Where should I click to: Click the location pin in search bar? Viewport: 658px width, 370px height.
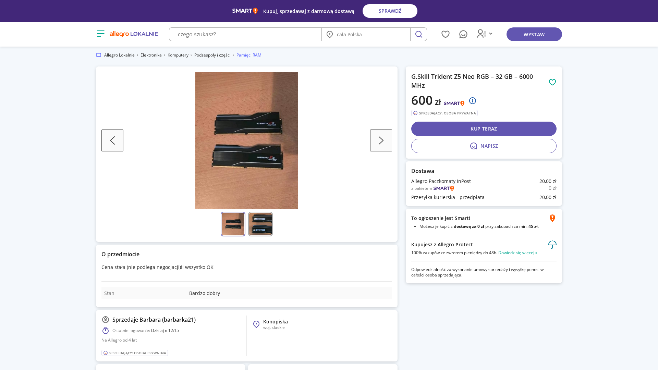[x=330, y=34]
